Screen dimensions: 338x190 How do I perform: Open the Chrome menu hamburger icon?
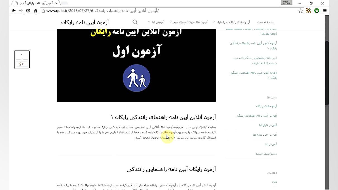pos(325,11)
